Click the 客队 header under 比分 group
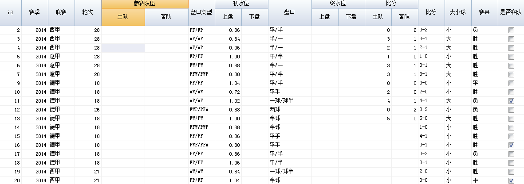This screenshot has height=184, width=524. tap(404, 17)
